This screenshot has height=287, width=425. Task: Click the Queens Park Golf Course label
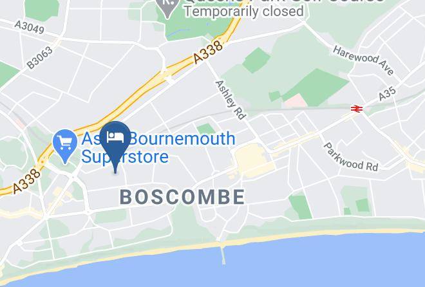pos(283,2)
